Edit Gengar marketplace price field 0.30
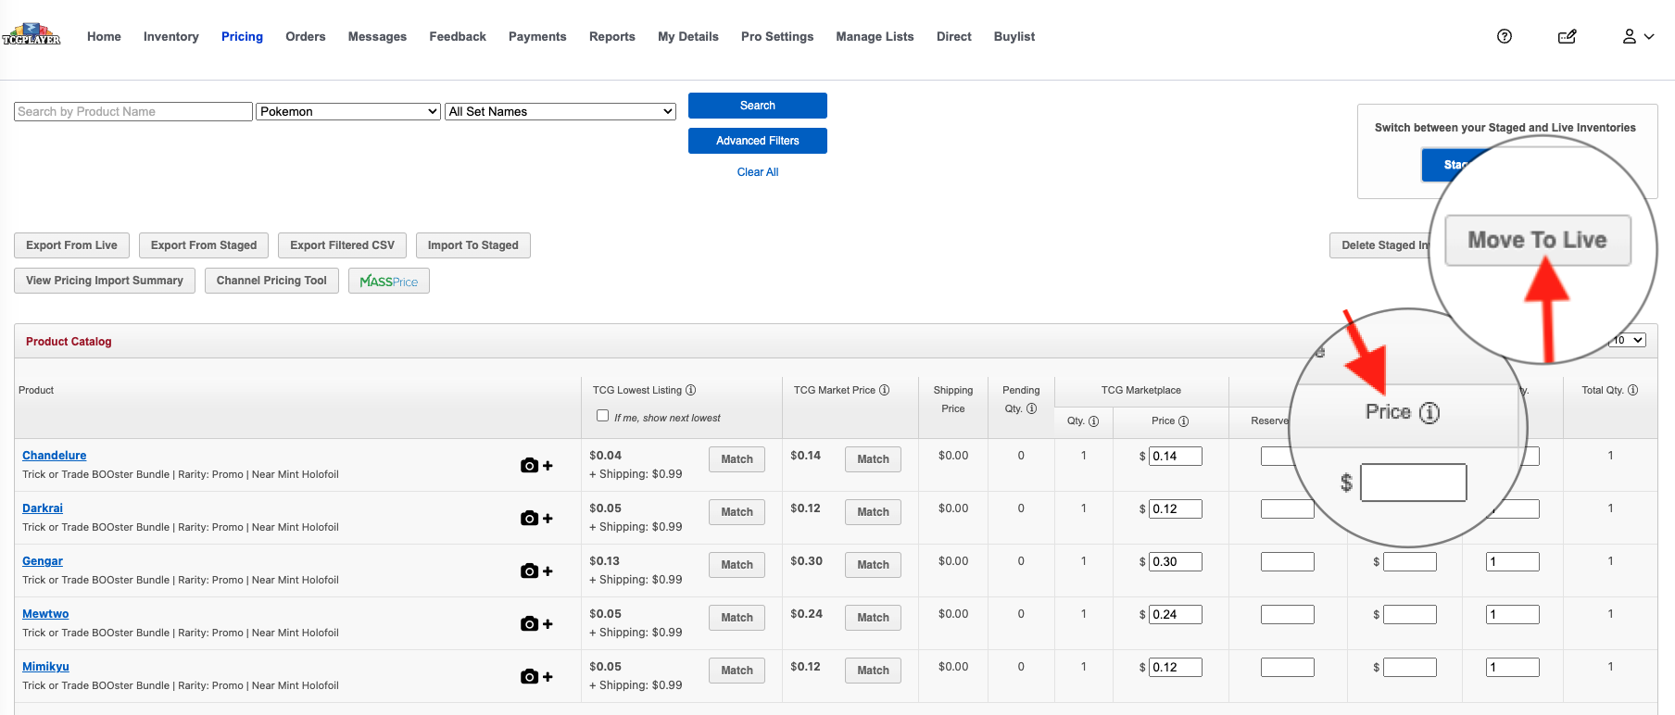The height and width of the screenshot is (715, 1675). (1176, 561)
